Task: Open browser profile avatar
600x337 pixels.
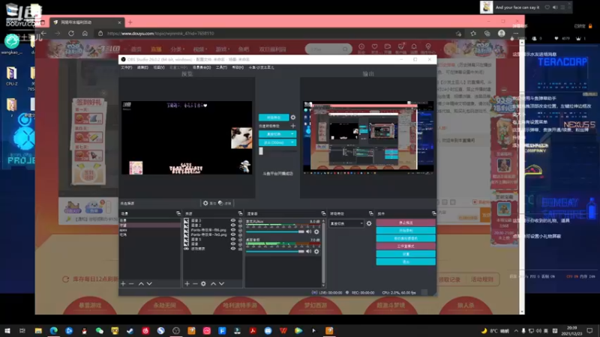Action: (501, 33)
